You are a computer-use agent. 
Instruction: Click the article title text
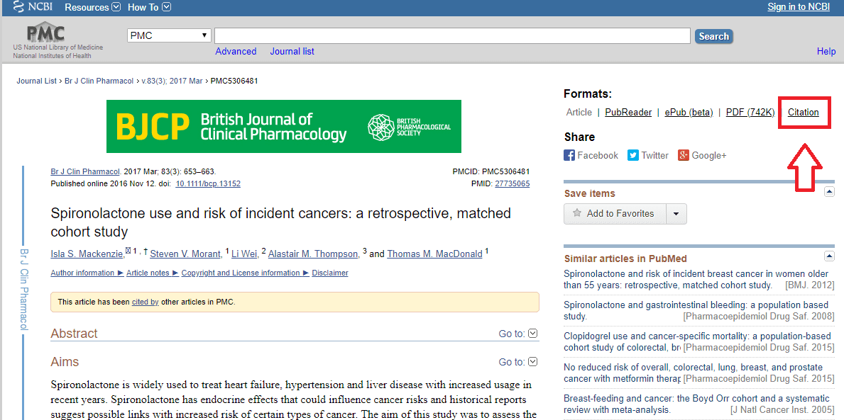click(x=280, y=222)
